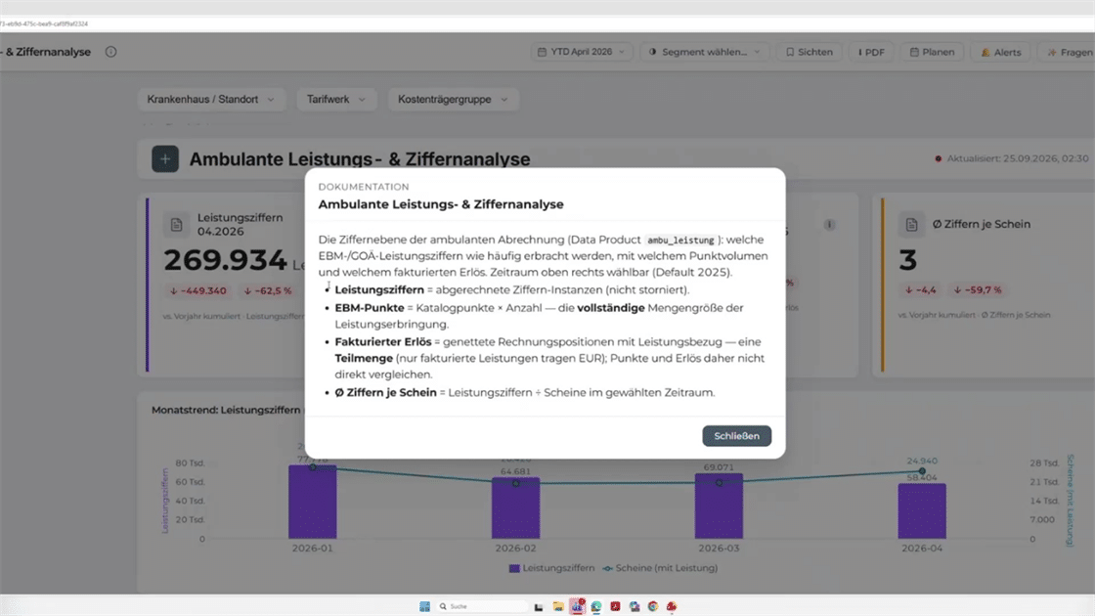Click the KPI value 3 on Ø Ziffern card

[x=908, y=260]
